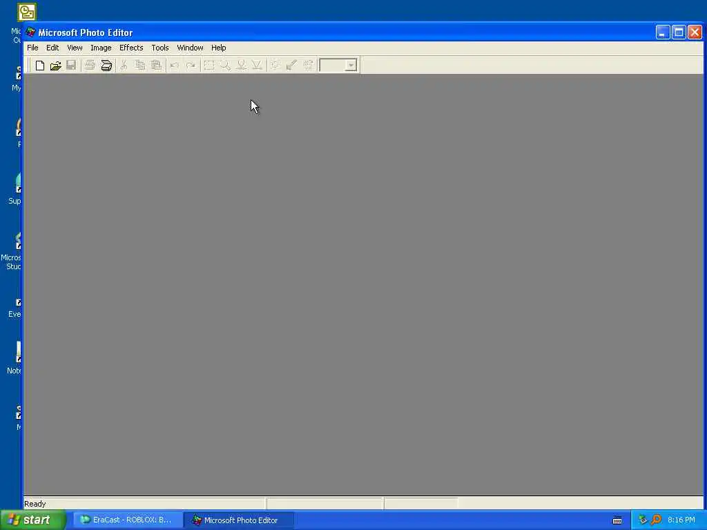Select the Zoom magnifier tool
This screenshot has width=707, height=530.
225,66
